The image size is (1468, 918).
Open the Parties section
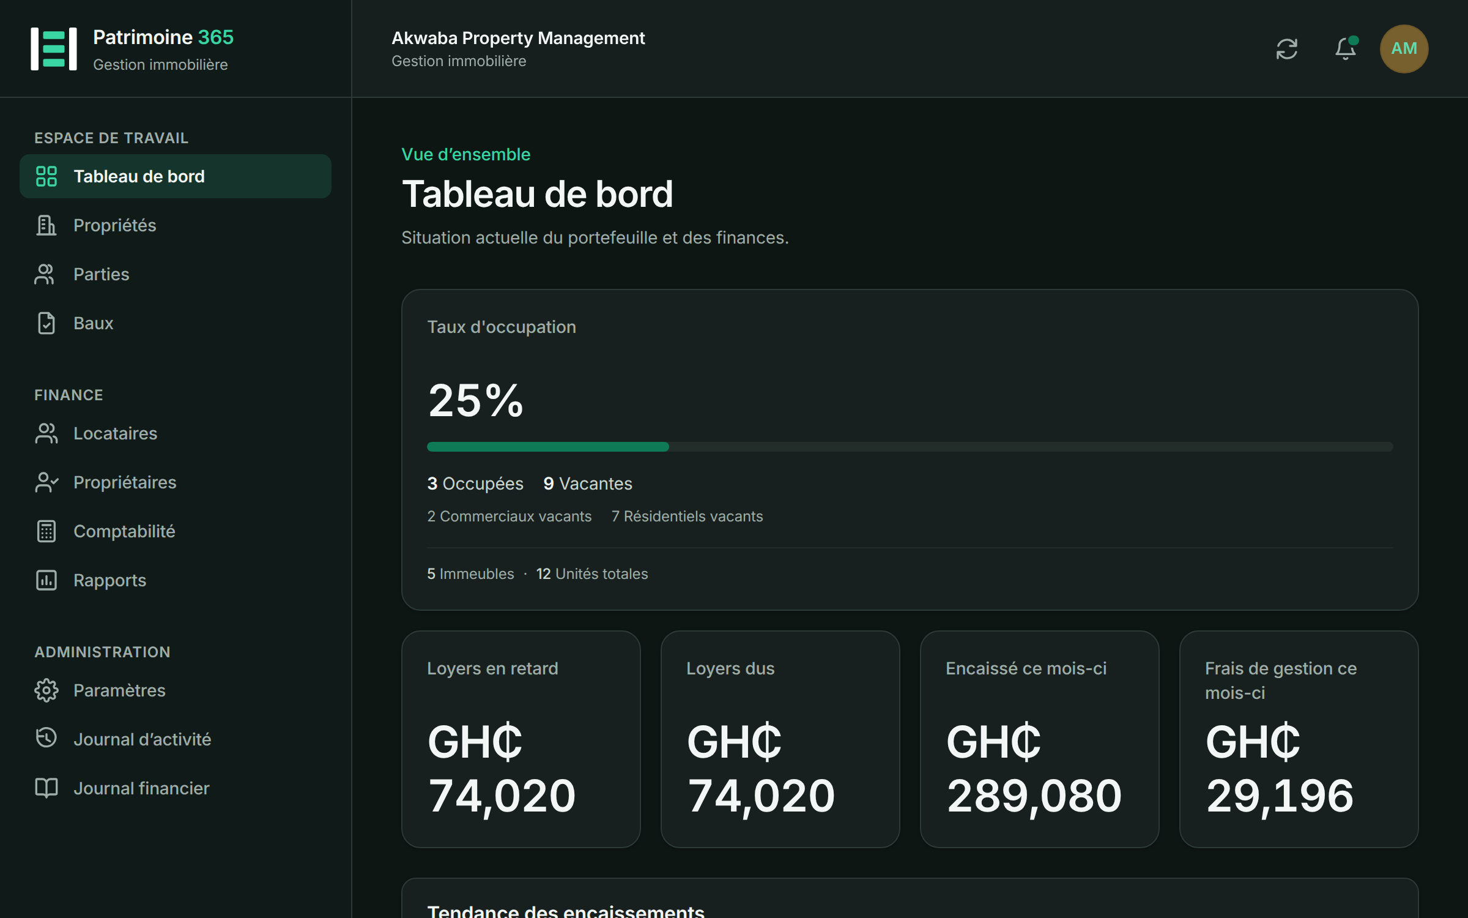pos(176,274)
